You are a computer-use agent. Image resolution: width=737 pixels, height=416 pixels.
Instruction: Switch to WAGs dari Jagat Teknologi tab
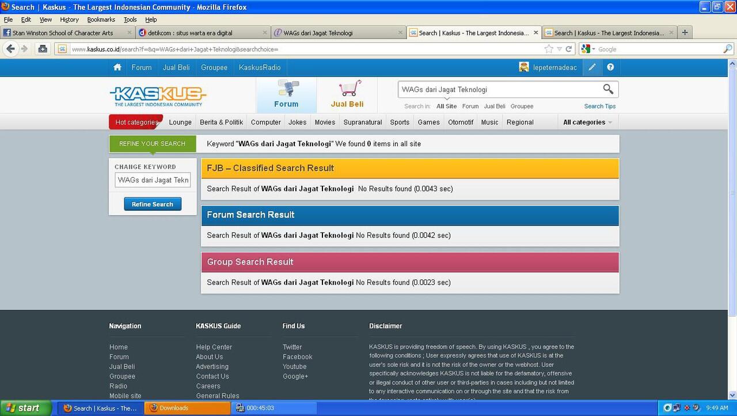(339, 33)
